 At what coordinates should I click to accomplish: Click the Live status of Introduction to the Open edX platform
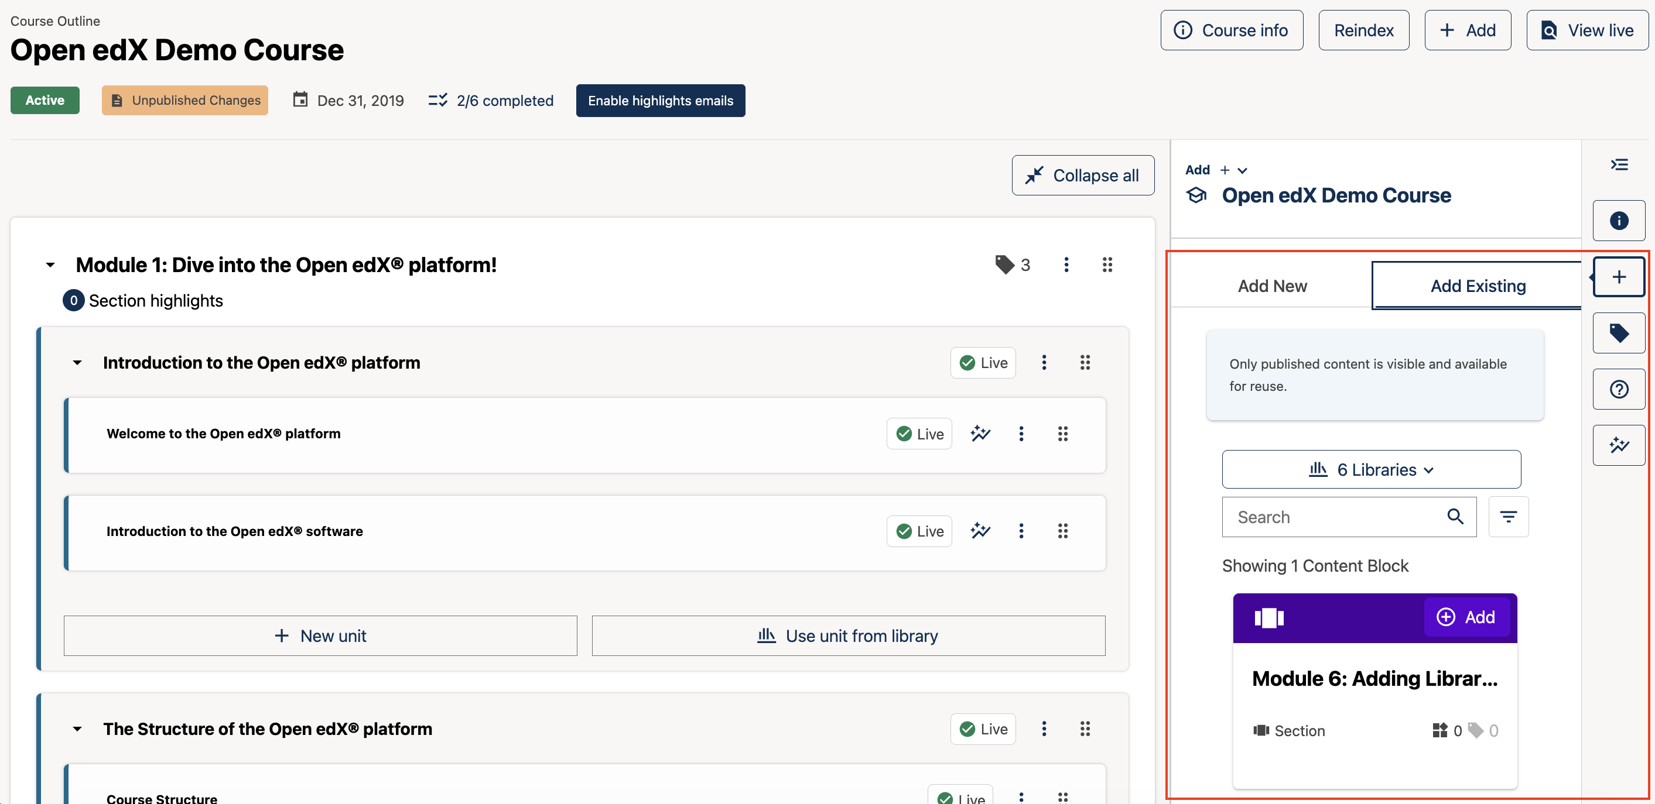coord(983,363)
